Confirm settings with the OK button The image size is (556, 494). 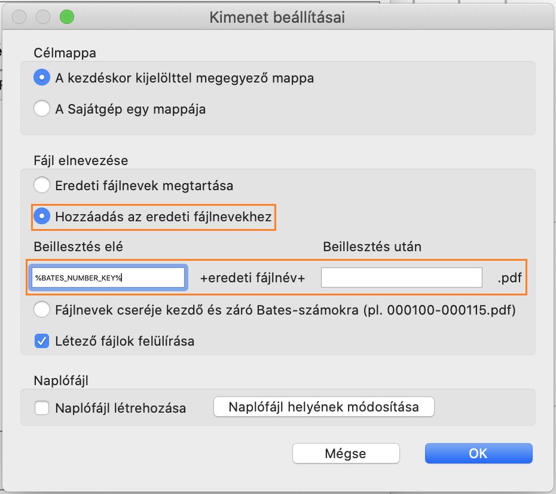pos(478,453)
